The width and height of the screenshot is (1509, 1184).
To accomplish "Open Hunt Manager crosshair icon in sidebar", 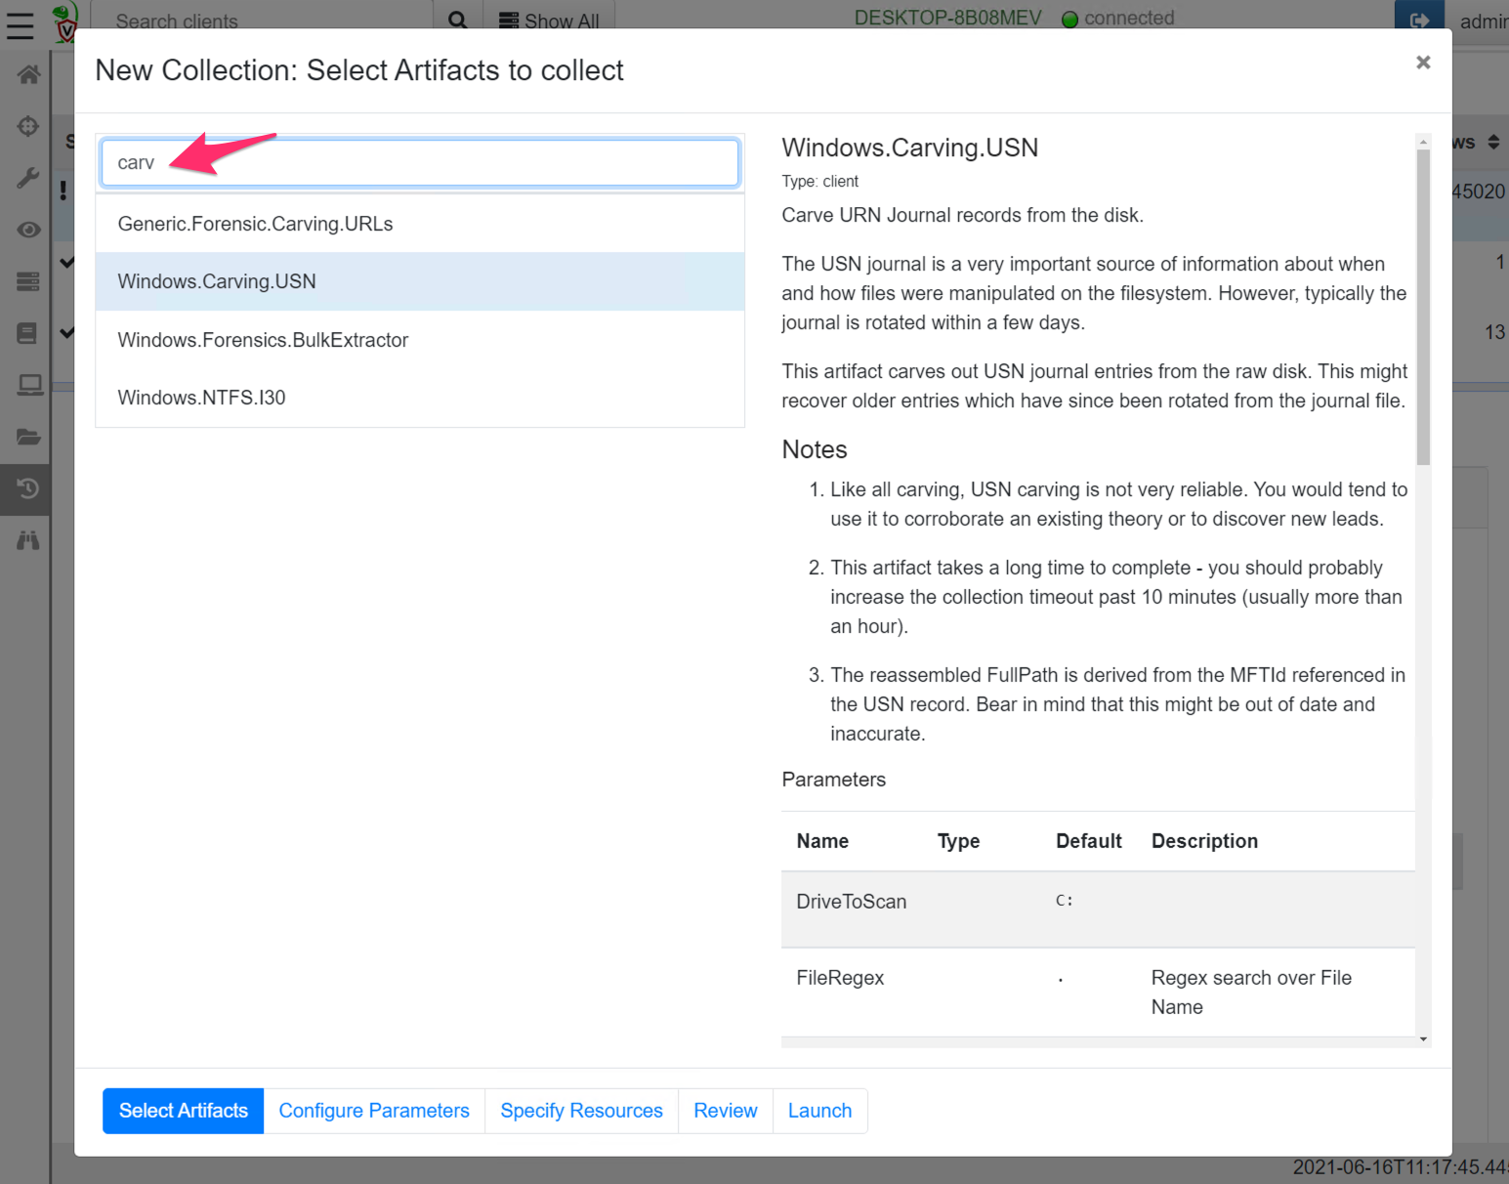I will point(28,126).
